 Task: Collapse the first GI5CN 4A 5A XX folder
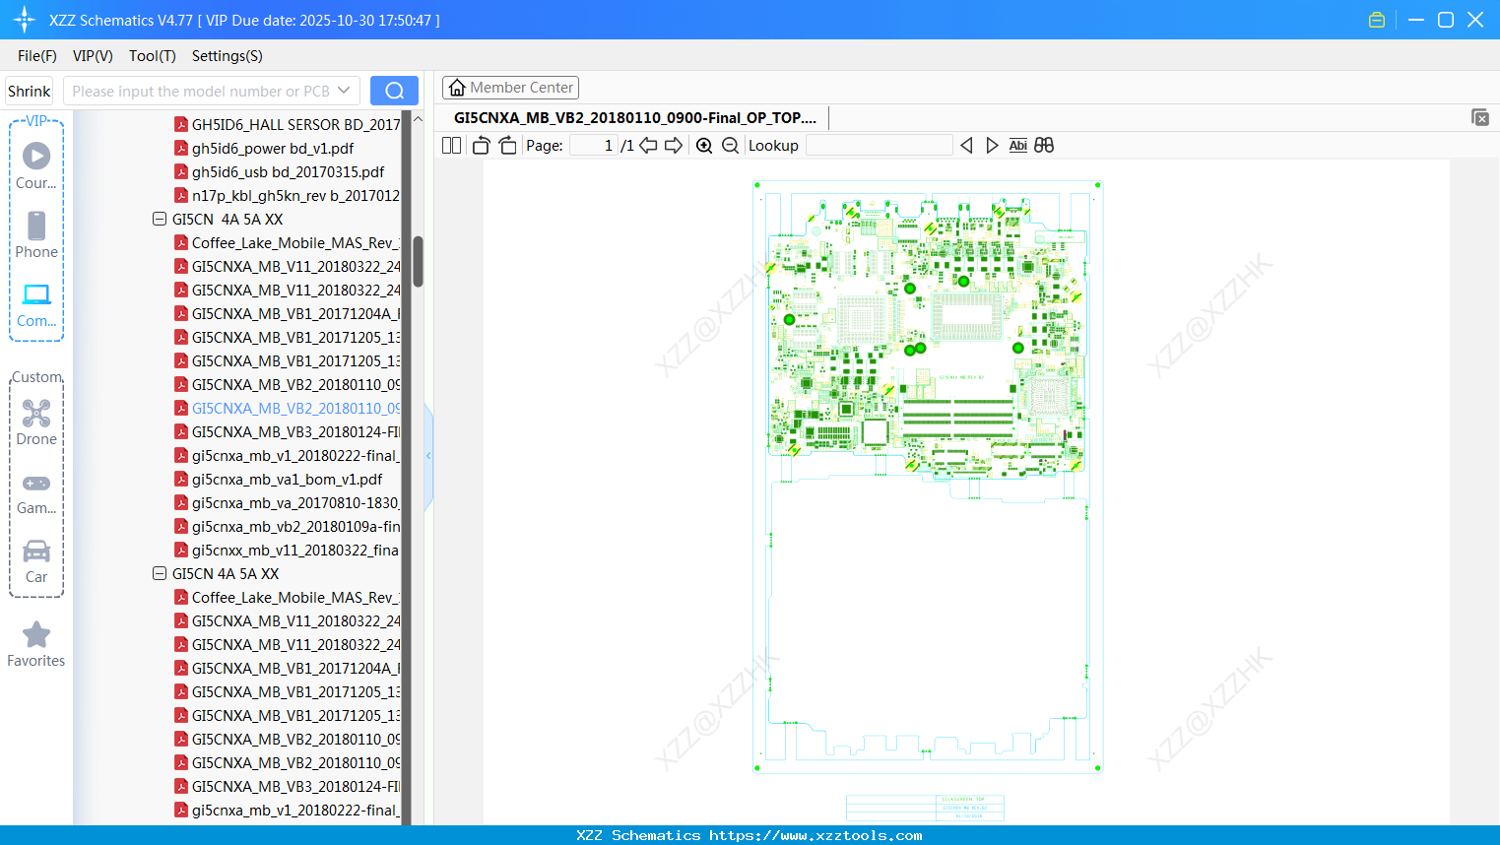(160, 219)
